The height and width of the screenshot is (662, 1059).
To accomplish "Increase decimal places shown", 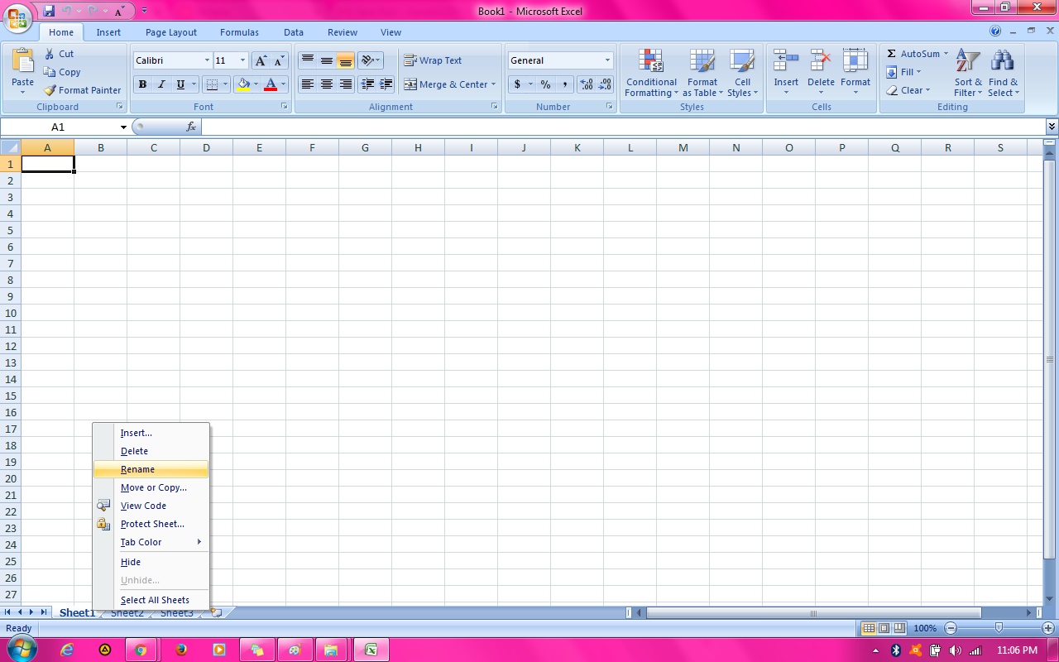I will pos(587,84).
